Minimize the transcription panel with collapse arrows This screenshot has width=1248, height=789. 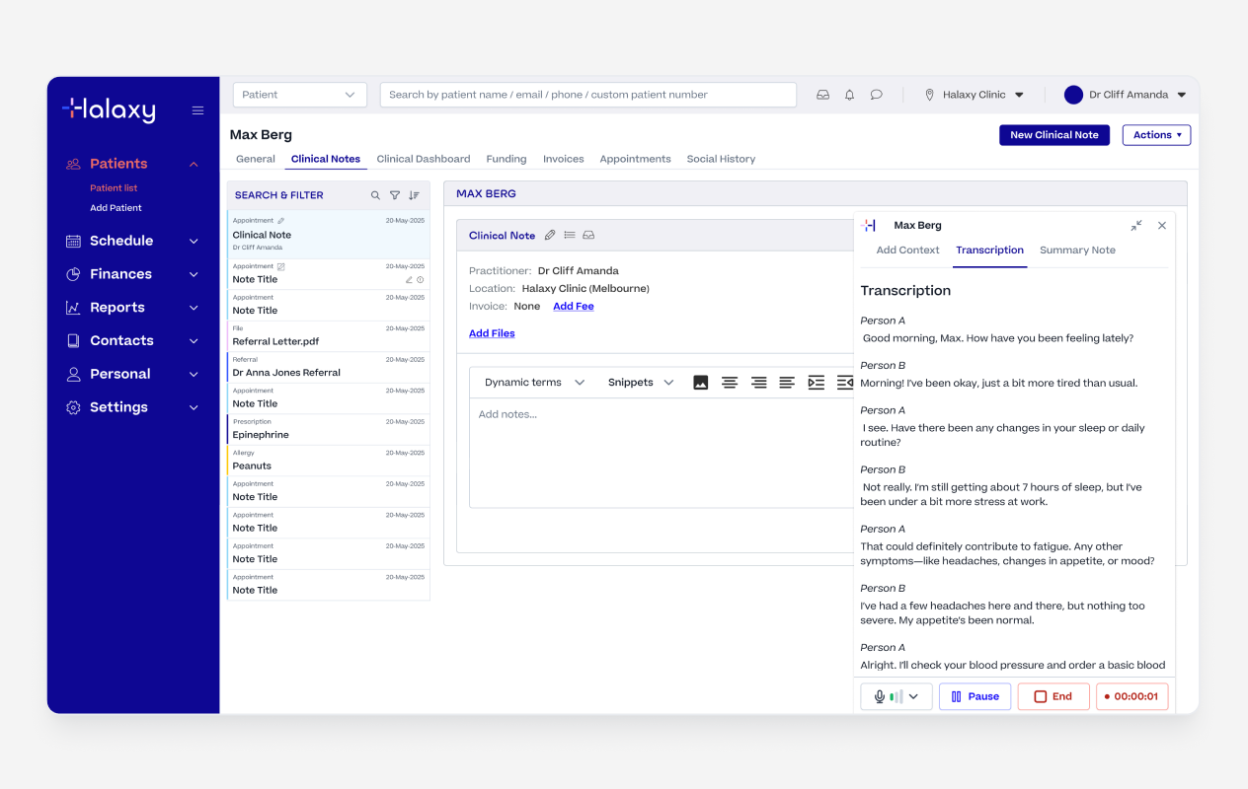click(1136, 226)
